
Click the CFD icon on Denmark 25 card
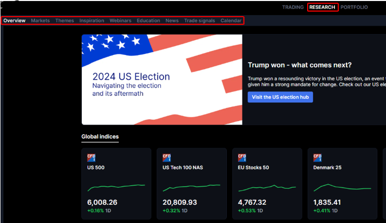tap(317, 157)
